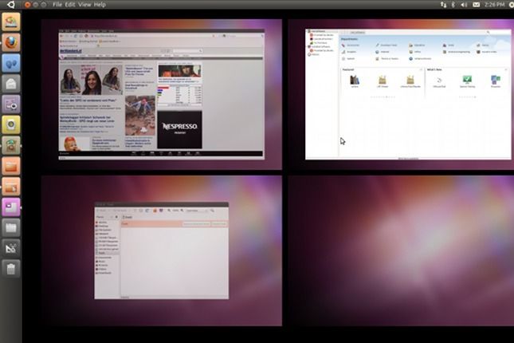Screen dimensions: 514x343
Task: Open the View menu
Action: tap(85, 5)
